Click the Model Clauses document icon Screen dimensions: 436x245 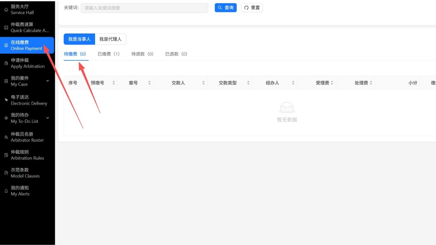coord(6,173)
